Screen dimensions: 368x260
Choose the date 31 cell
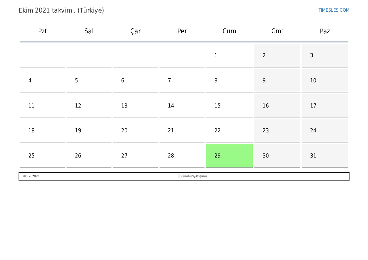pyautogui.click(x=325, y=156)
